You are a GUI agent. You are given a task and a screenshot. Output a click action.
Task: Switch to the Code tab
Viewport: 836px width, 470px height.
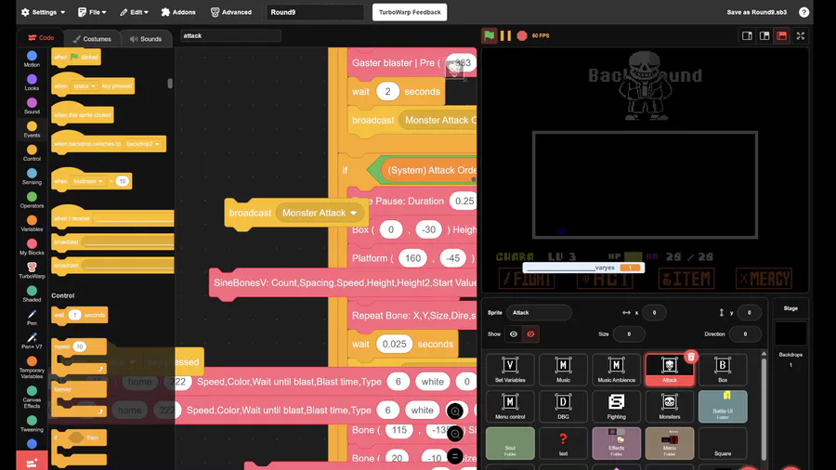coord(41,38)
